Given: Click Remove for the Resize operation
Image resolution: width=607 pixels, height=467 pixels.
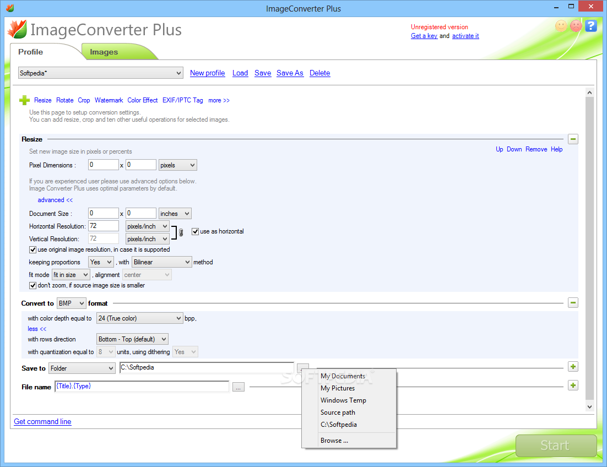Looking at the screenshot, I should click(536, 149).
